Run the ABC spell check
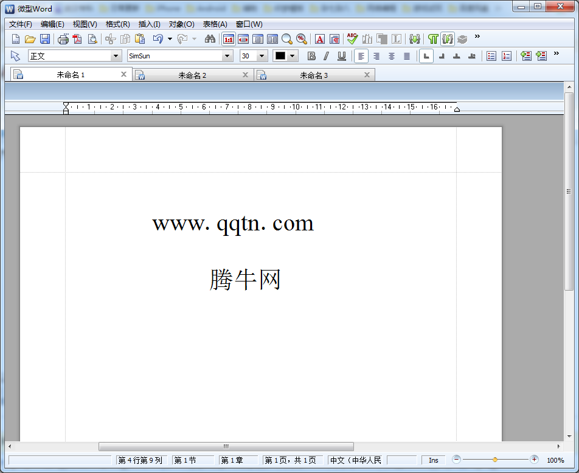Viewport: 579px width, 473px height. click(352, 40)
